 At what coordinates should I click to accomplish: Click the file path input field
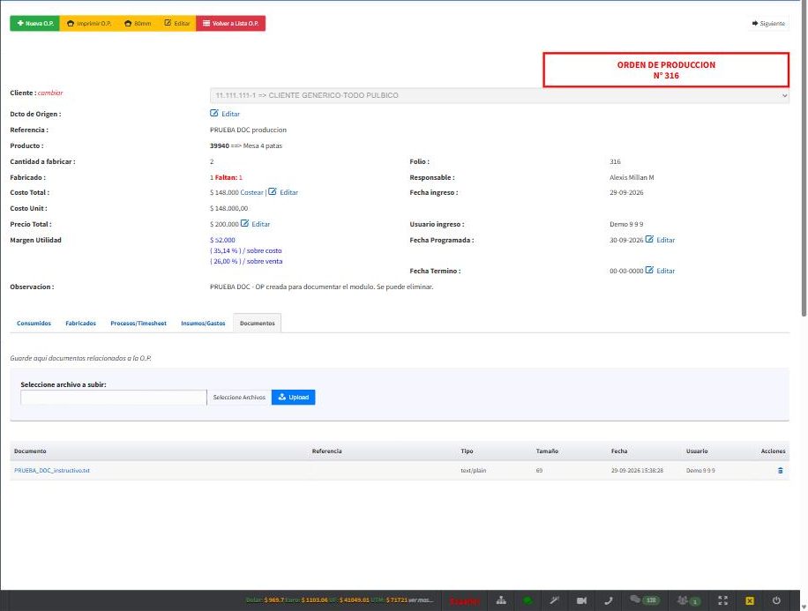pos(114,398)
